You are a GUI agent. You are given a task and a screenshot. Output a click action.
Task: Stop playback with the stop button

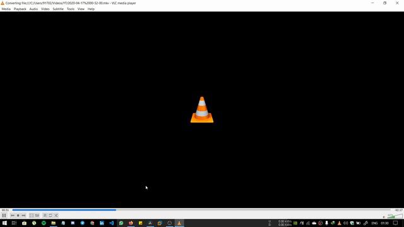18,216
